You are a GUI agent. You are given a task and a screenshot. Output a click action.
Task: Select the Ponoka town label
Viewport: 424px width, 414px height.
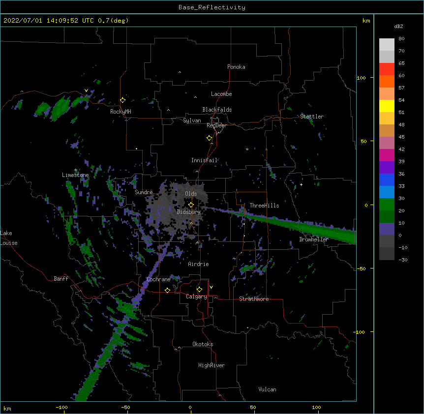(236, 67)
